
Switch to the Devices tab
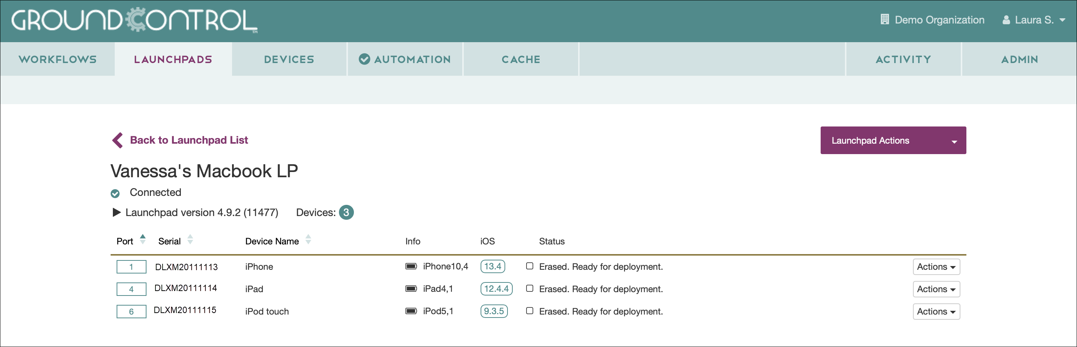(289, 59)
